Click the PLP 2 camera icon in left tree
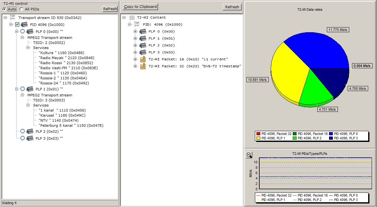The width and height of the screenshot is (377, 207). pyautogui.click(x=30, y=131)
